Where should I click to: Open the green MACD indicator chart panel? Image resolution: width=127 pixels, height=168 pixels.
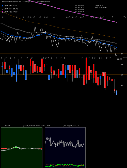pos(22,148)
